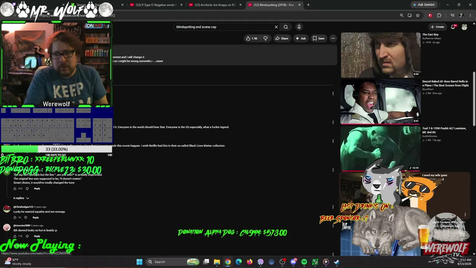Open options menu for the Netflix comment
Viewport: 476px width, 268px height.
333,141
